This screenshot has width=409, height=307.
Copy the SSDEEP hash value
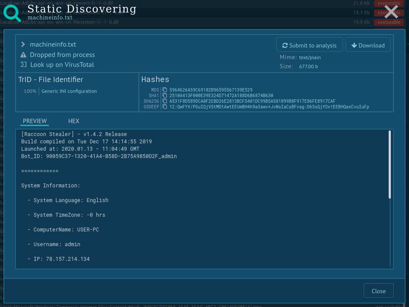[x=165, y=107]
